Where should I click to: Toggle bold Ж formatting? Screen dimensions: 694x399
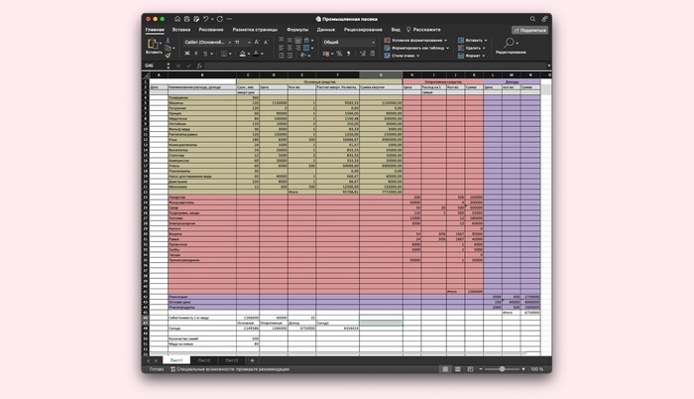tap(187, 54)
